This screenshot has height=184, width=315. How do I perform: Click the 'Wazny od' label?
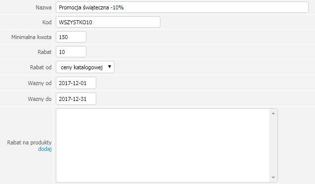pyautogui.click(x=40, y=83)
